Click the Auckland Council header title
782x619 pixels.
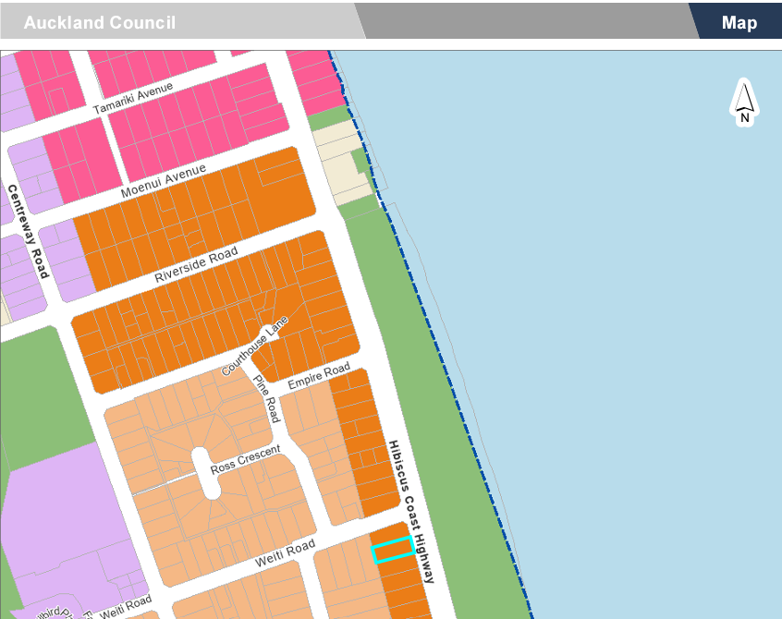100,23
